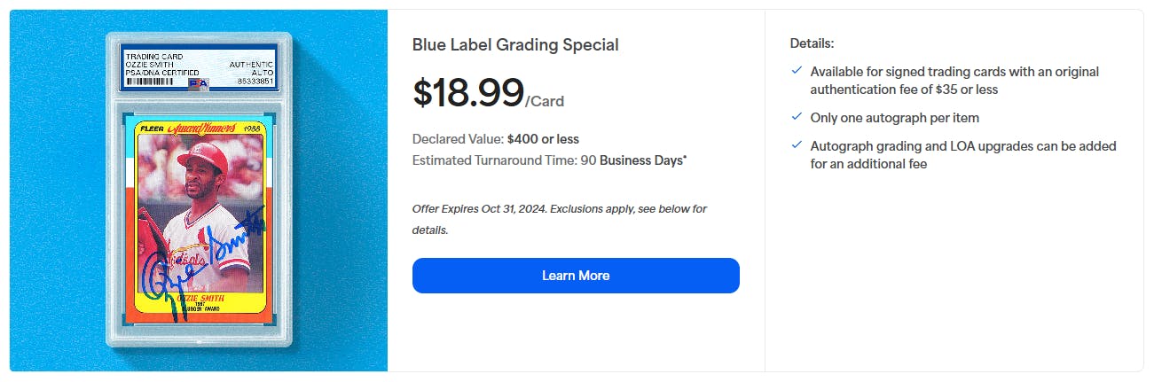
Task: Click the Details heading
Action: click(x=812, y=43)
